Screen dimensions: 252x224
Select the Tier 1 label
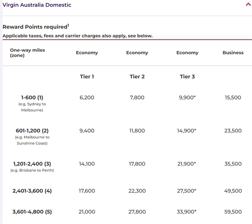coord(87,76)
